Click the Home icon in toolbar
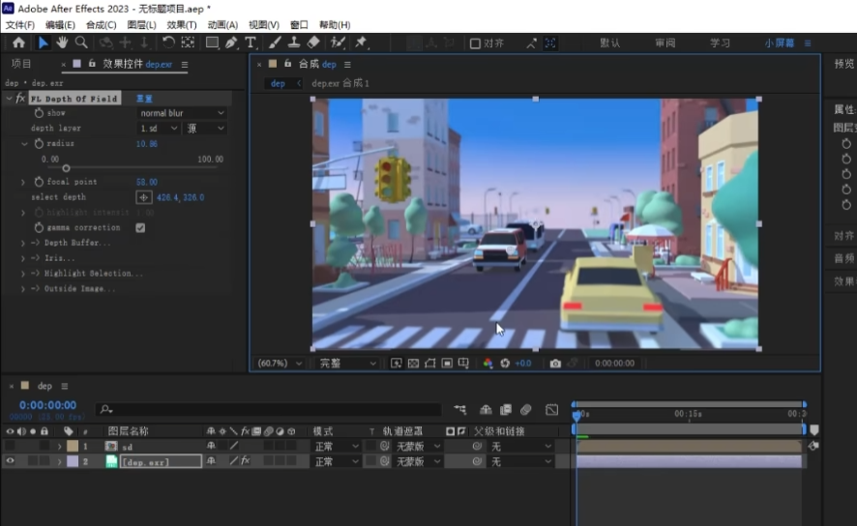857x526 pixels. click(18, 43)
